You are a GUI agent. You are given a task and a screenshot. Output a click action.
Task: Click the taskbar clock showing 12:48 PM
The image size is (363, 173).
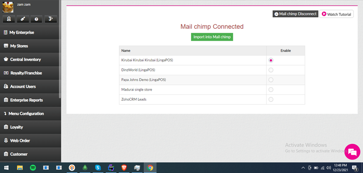[340, 167]
